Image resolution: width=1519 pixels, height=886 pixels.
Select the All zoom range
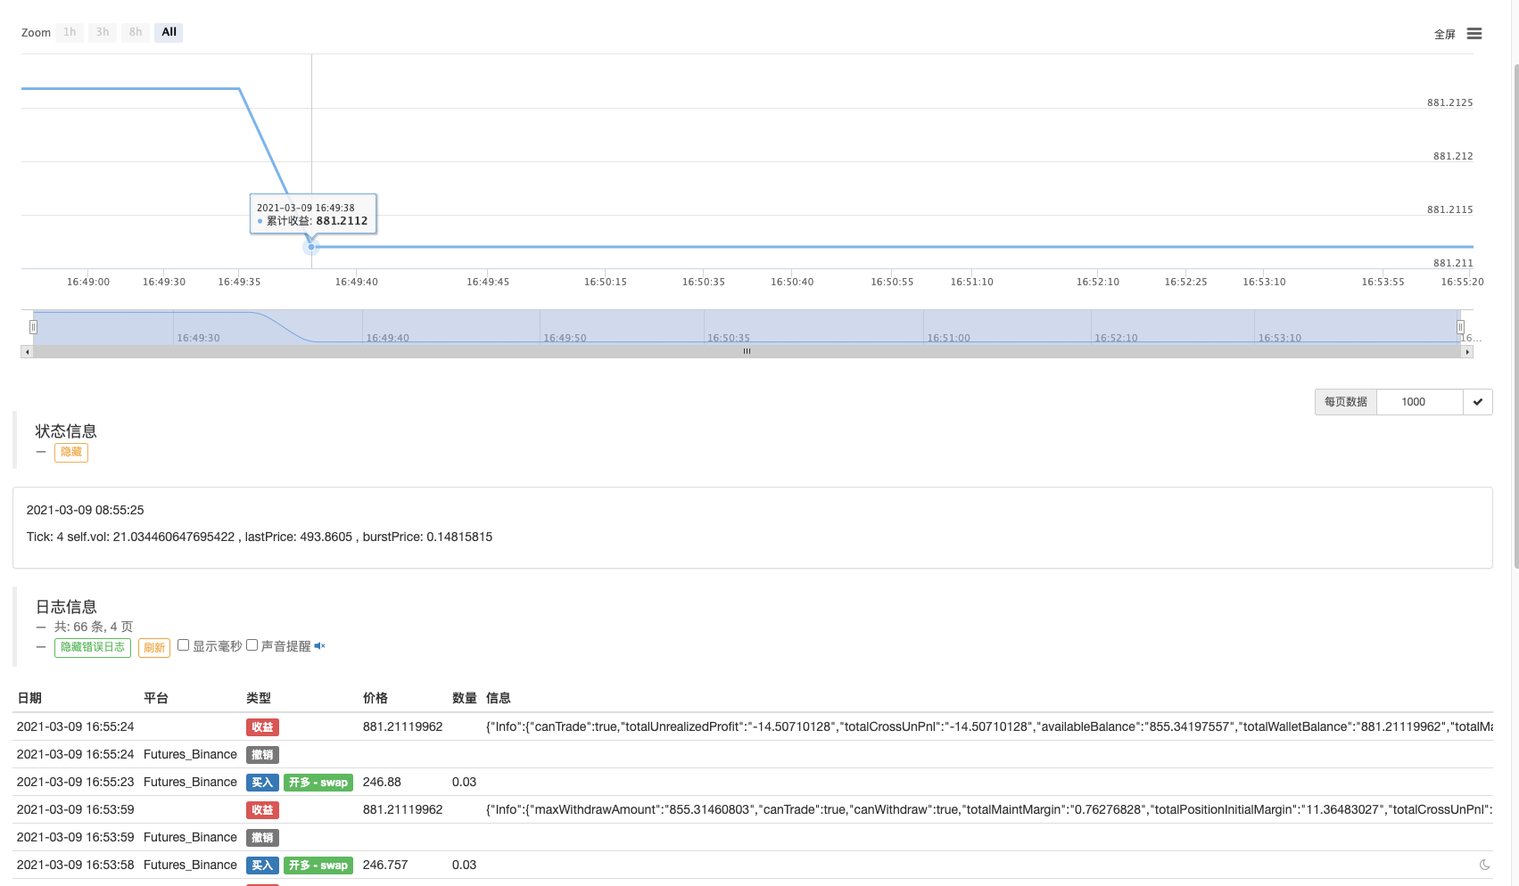[169, 32]
